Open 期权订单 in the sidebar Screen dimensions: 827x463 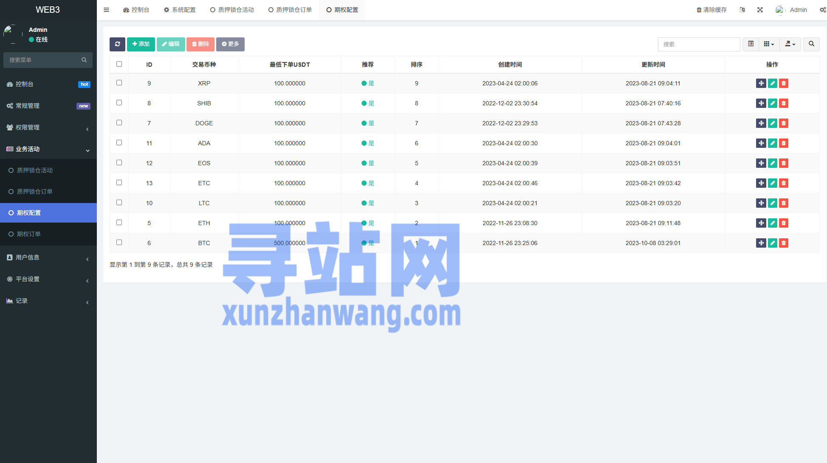pos(29,234)
